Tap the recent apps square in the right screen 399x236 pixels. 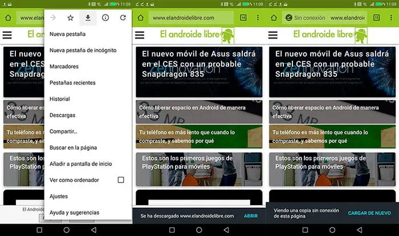pos(305,230)
